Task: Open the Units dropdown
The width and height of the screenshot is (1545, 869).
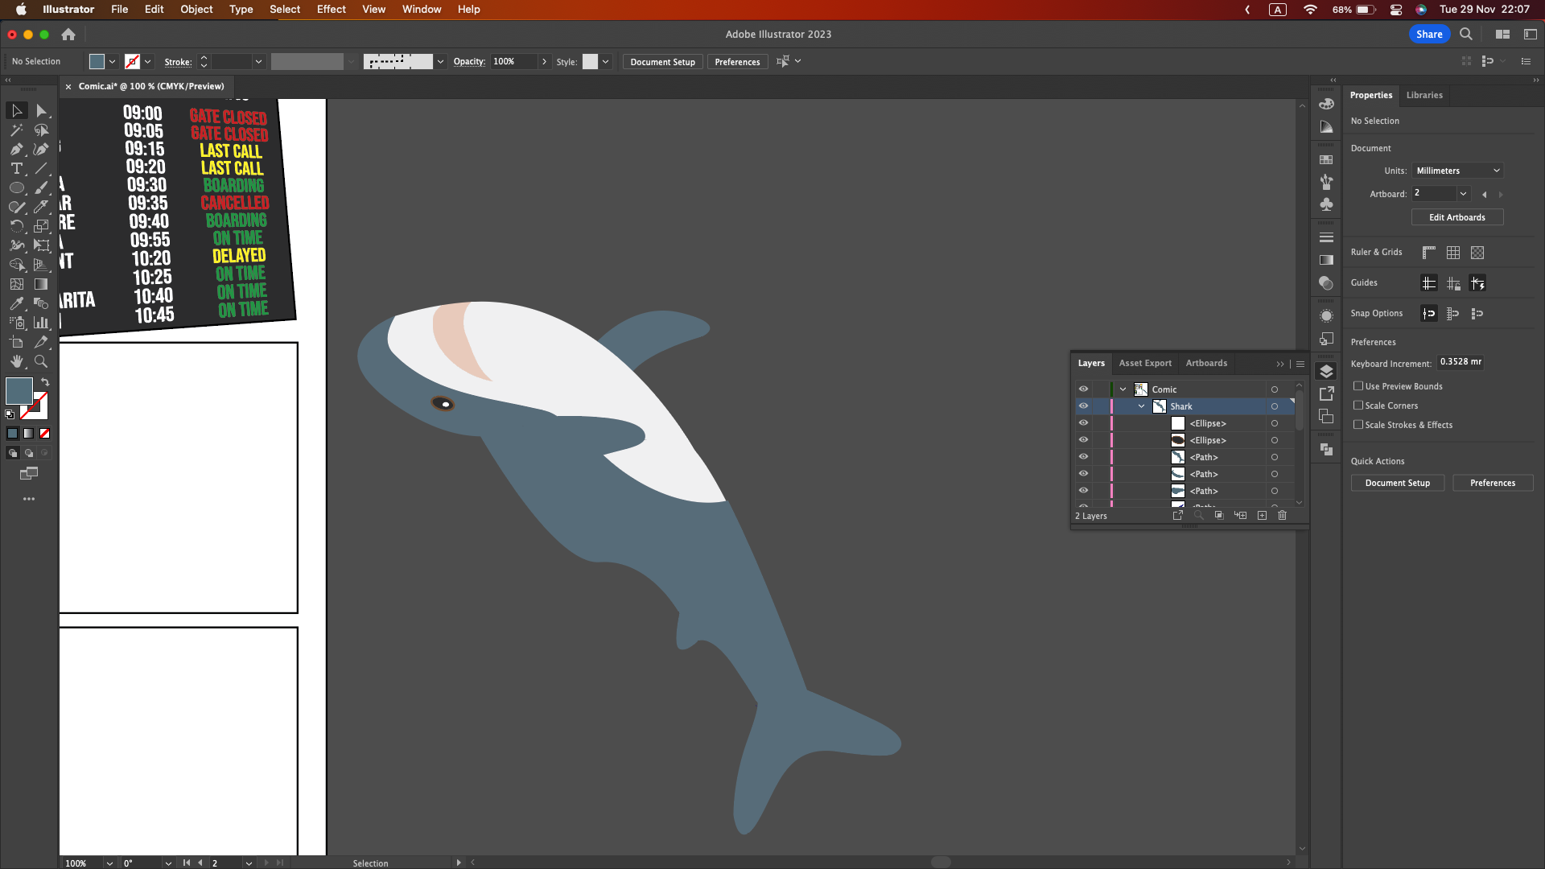Action: (1457, 171)
